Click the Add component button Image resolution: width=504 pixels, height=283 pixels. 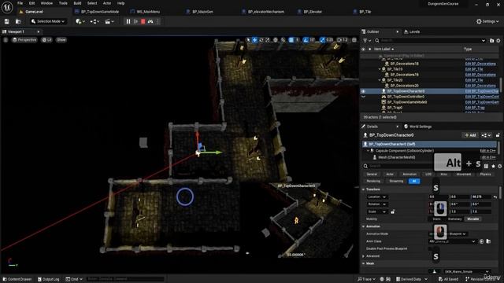click(470, 135)
